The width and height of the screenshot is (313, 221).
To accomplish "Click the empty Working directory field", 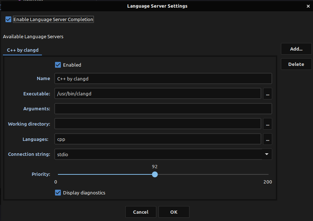I will [x=157, y=124].
